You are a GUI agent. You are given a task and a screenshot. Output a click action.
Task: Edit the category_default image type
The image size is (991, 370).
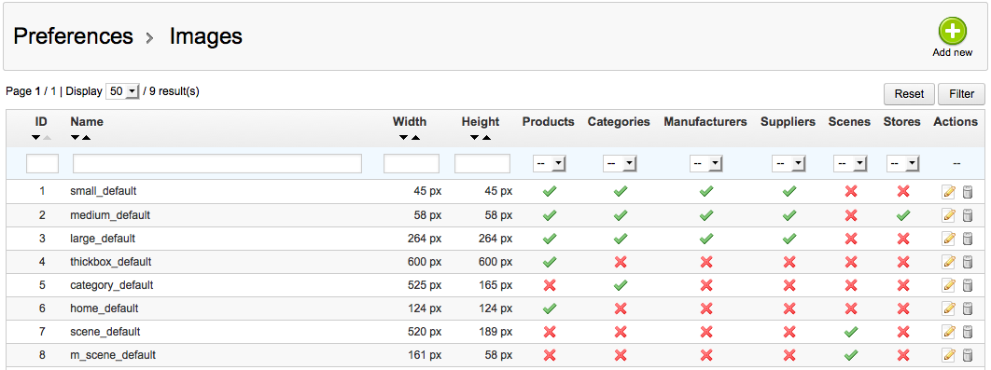948,285
